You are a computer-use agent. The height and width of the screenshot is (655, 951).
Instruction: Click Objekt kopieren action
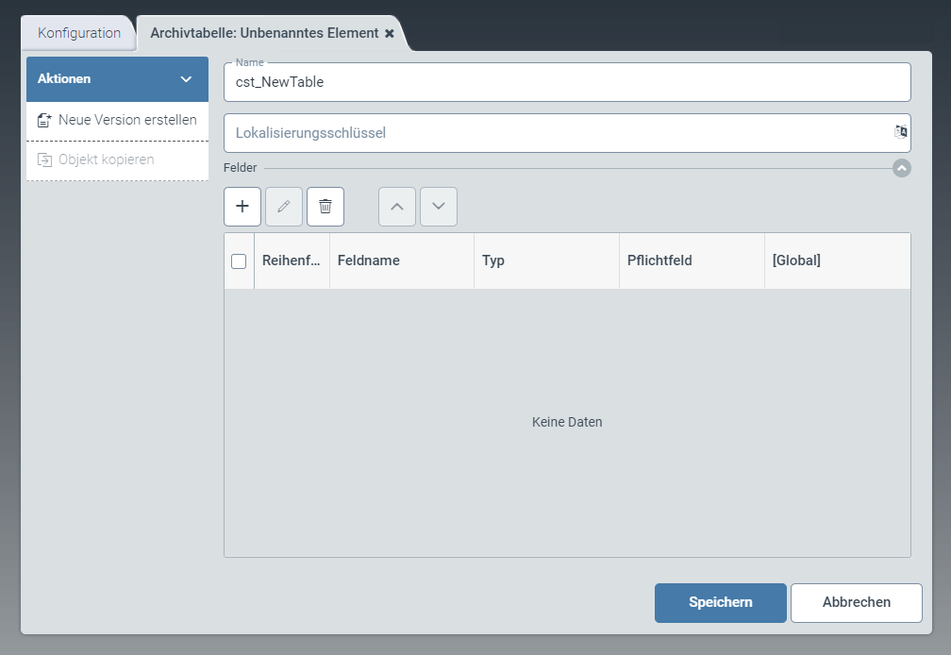pyautogui.click(x=106, y=160)
